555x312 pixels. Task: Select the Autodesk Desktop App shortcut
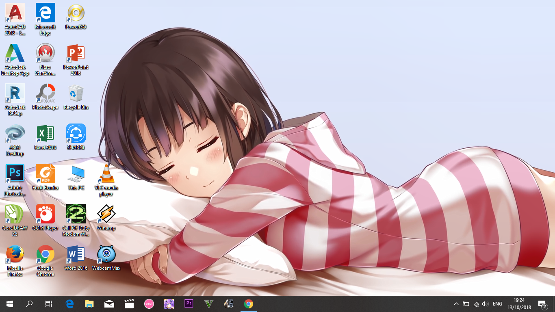[x=15, y=59]
